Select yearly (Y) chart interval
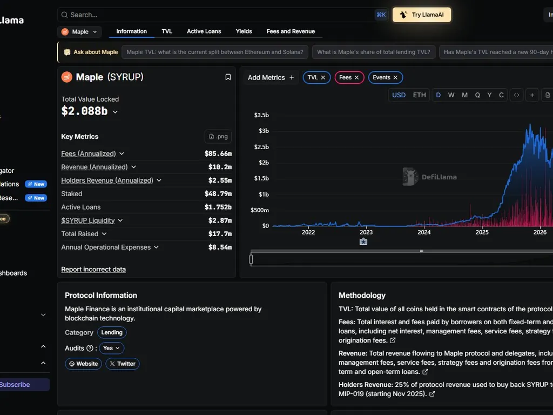The height and width of the screenshot is (415, 553). coord(489,95)
